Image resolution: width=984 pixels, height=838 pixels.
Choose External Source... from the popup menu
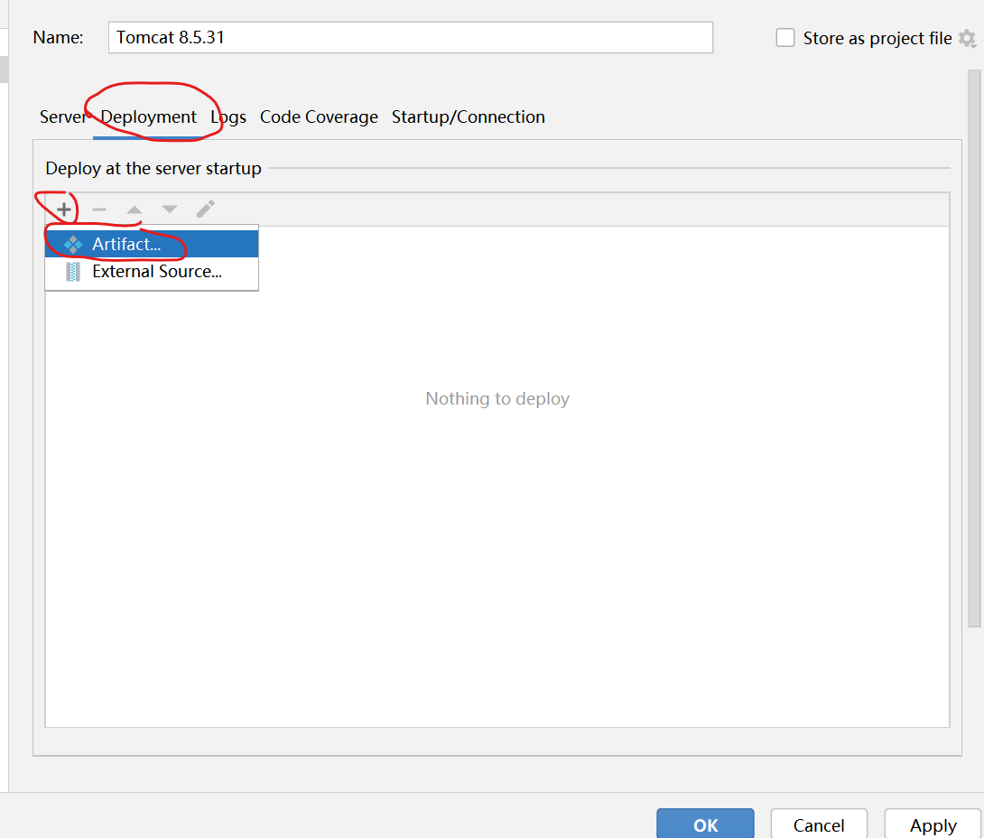[x=152, y=271]
